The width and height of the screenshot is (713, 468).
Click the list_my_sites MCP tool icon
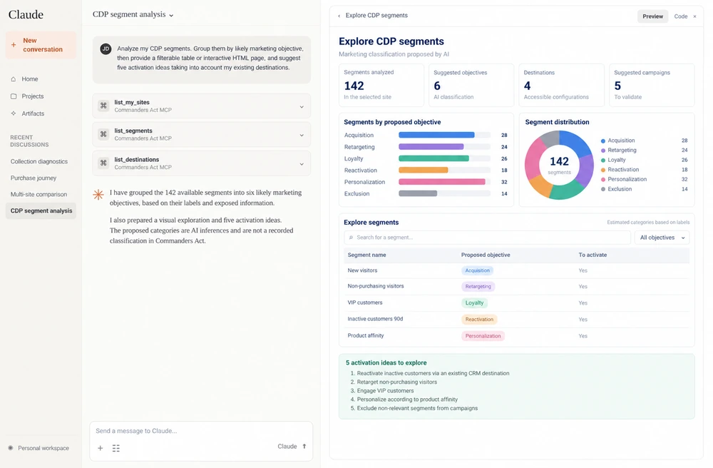coord(103,106)
